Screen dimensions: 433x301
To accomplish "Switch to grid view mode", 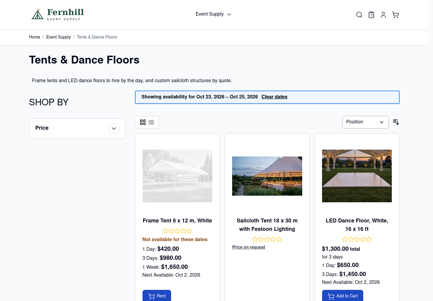I will point(143,122).
